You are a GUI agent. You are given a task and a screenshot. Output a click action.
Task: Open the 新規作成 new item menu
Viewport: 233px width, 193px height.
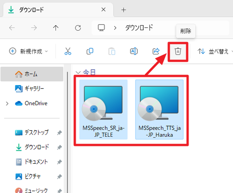coord(28,51)
